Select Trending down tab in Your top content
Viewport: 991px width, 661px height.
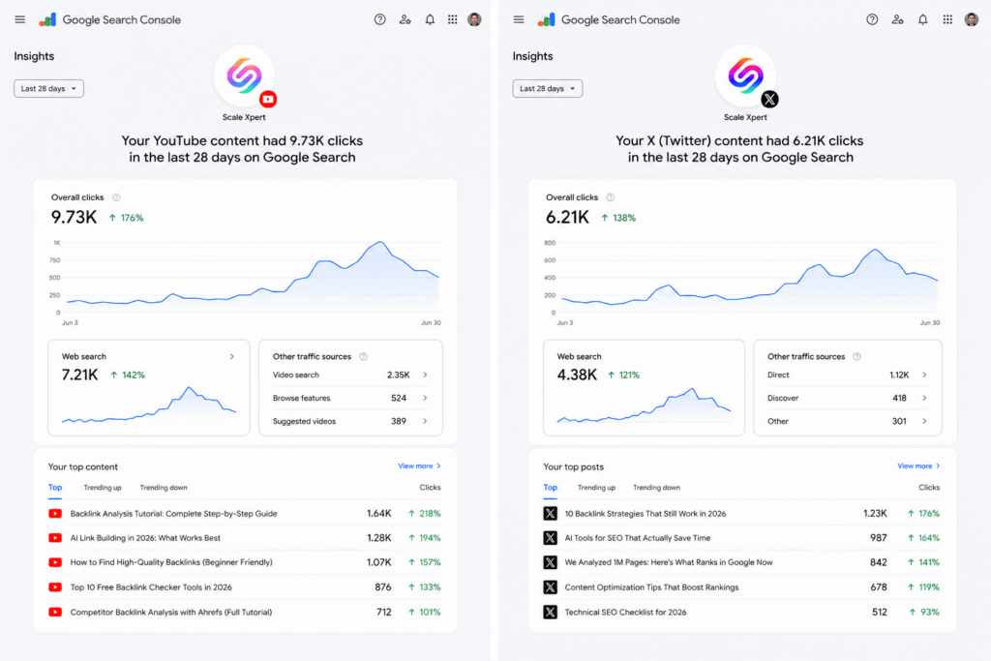click(x=164, y=487)
